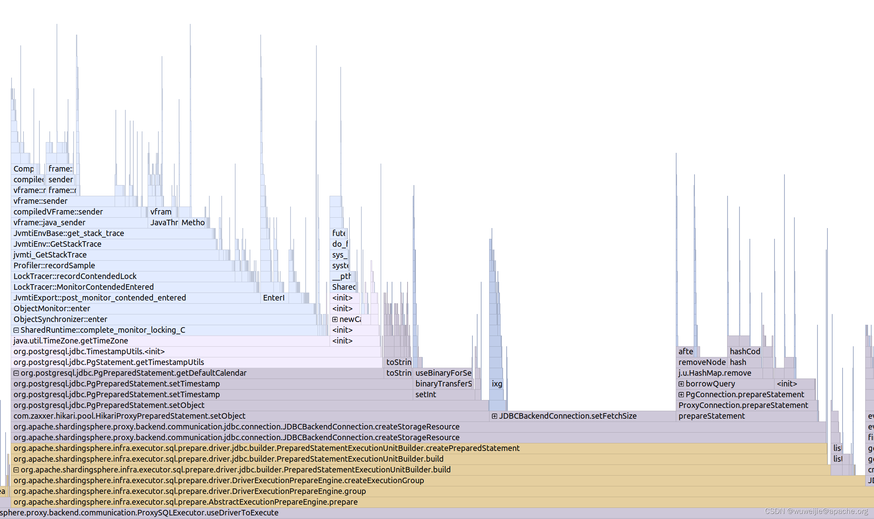
Task: Select ProxyConnection.prepareStatement frame
Action: [x=746, y=405]
